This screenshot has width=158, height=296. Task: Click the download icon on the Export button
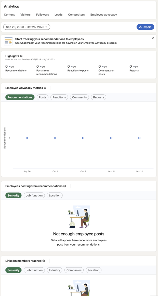[x=140, y=27]
